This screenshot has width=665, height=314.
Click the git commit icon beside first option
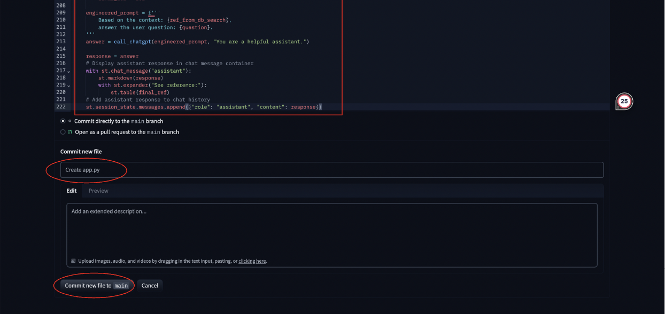point(70,121)
